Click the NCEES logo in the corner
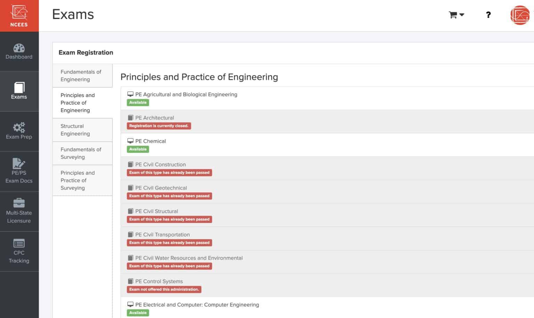The height and width of the screenshot is (318, 534). [19, 16]
